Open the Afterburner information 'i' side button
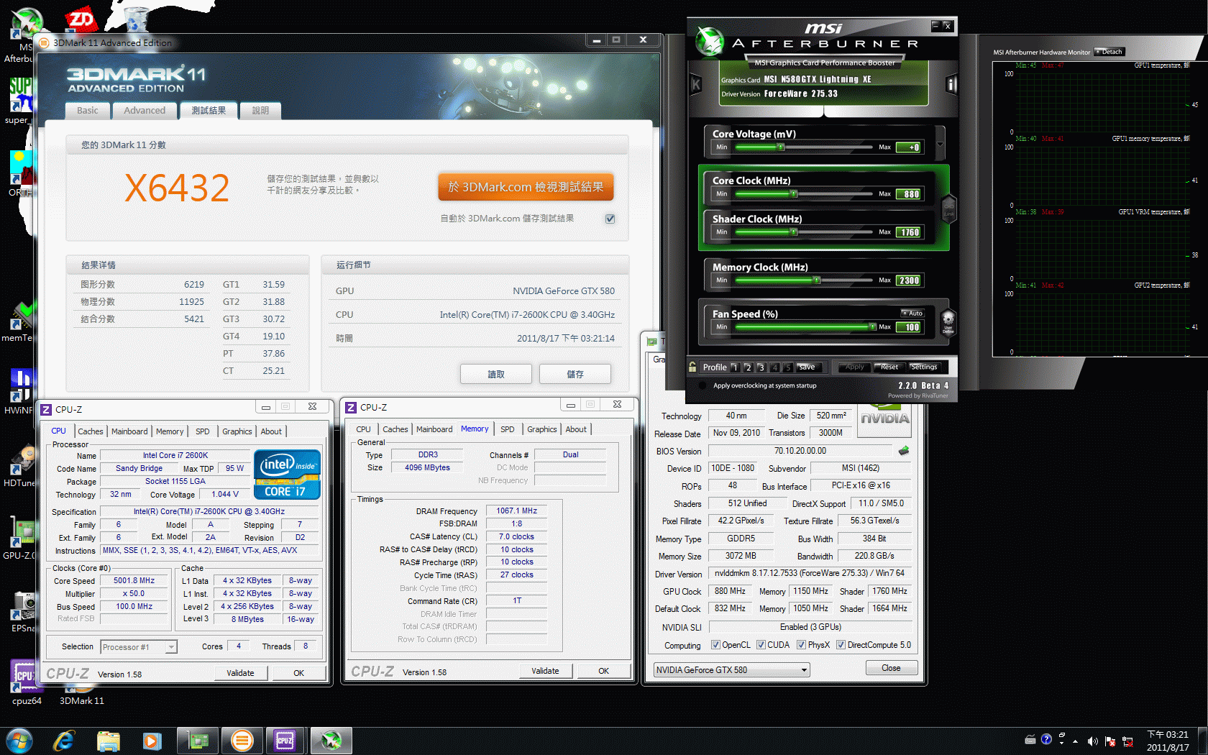 [951, 85]
